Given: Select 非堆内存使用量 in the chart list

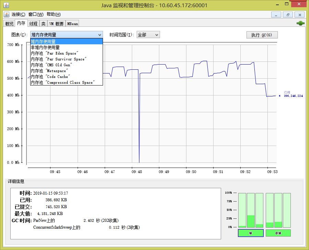Looking at the screenshot, I should coord(67,47).
